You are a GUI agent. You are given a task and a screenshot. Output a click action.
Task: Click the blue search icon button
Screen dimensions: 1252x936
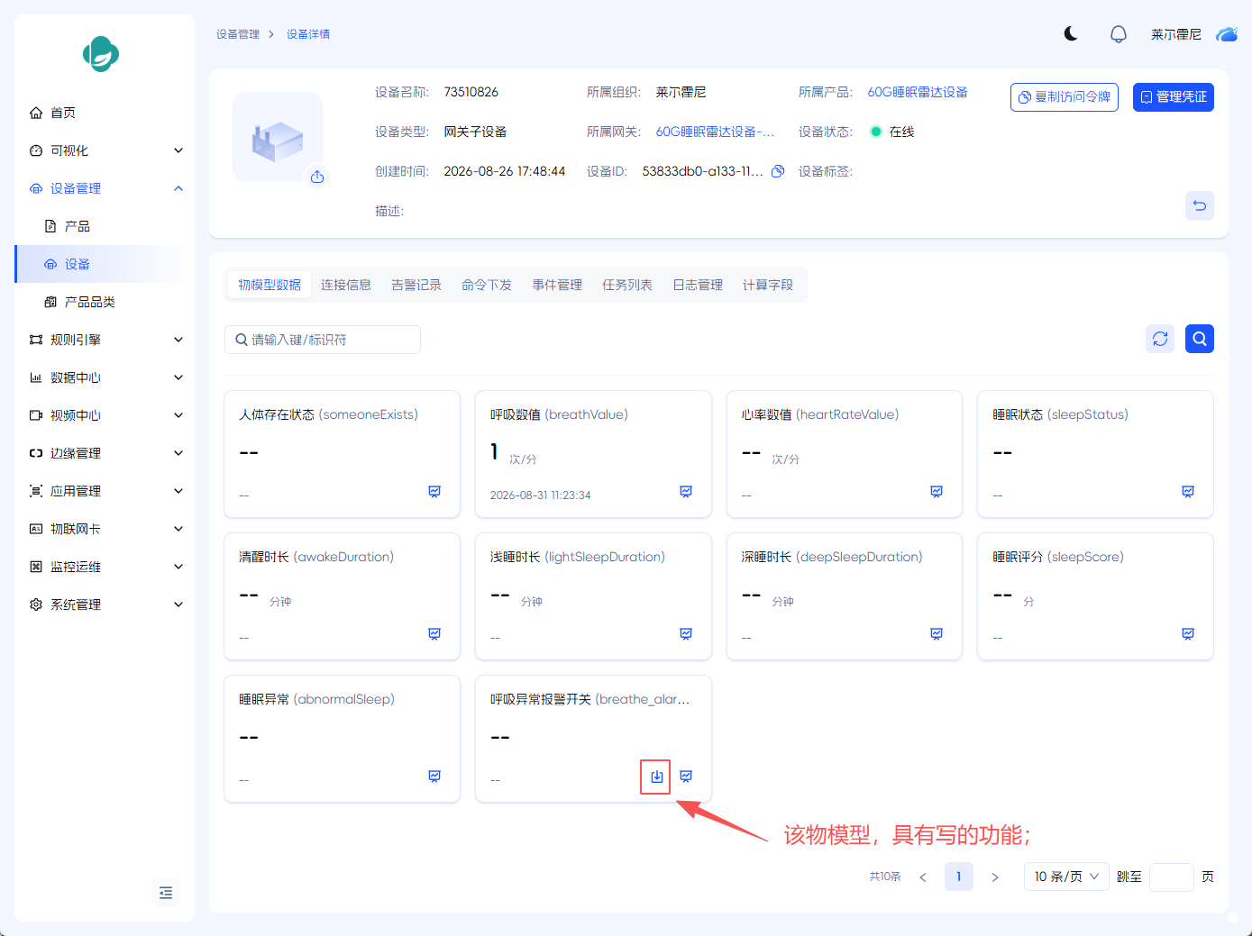point(1200,339)
